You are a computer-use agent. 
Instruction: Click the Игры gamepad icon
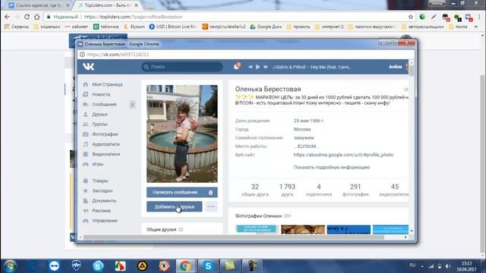[86, 164]
